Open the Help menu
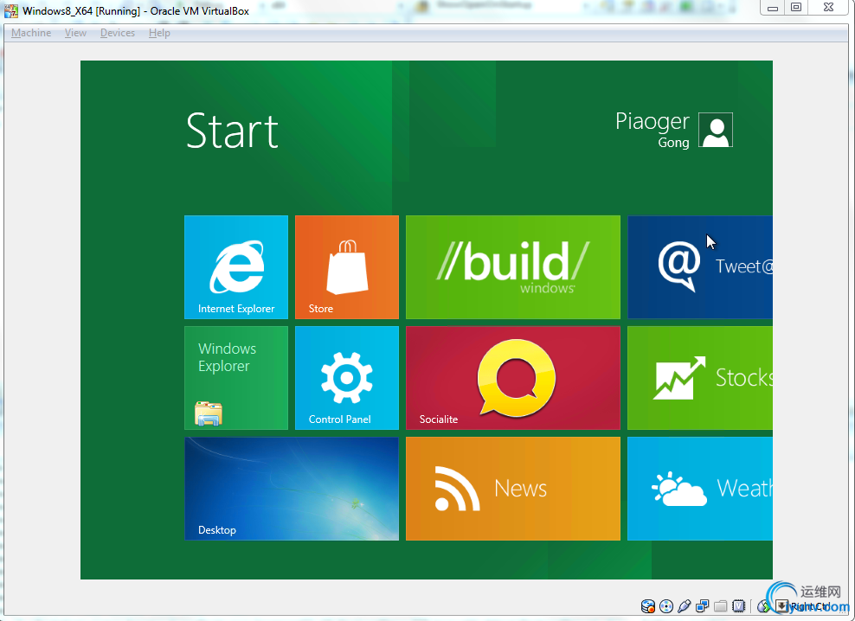 159,33
